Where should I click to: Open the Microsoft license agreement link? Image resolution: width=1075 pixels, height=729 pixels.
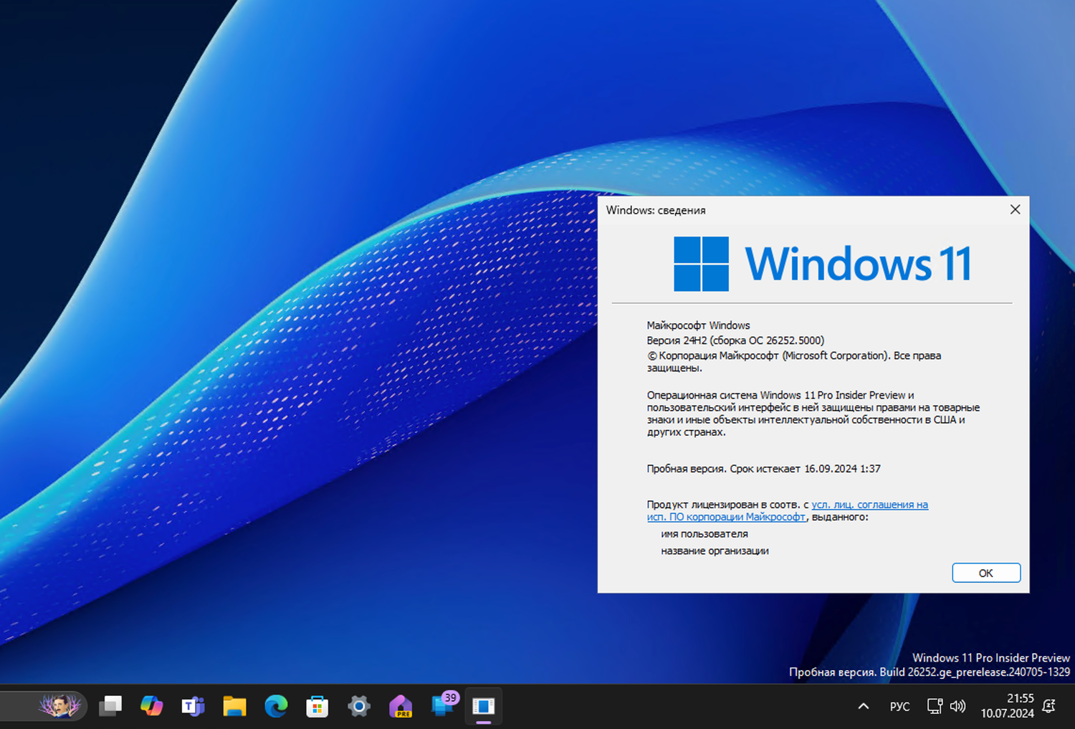point(869,505)
